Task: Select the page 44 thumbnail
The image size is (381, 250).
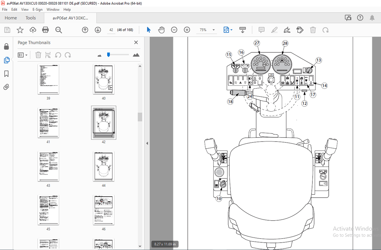Action: point(104,166)
